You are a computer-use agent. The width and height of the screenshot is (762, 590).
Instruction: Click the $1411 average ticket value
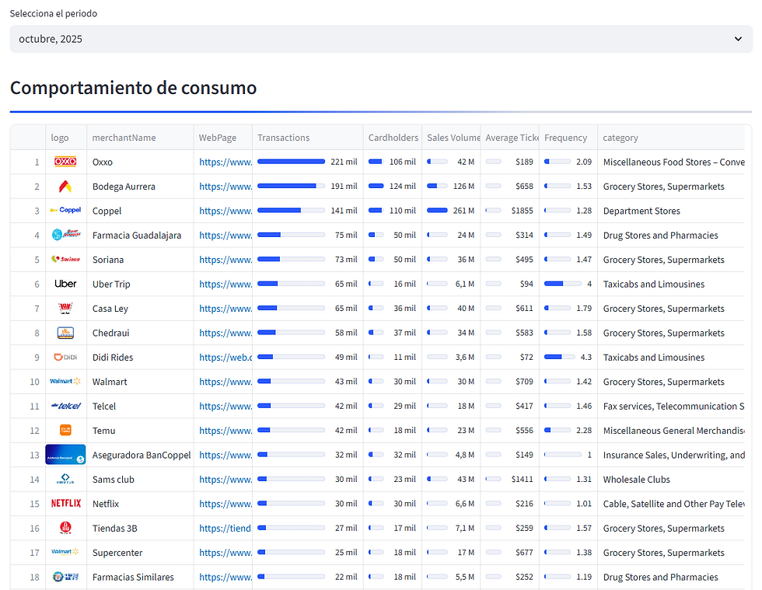[x=522, y=479]
